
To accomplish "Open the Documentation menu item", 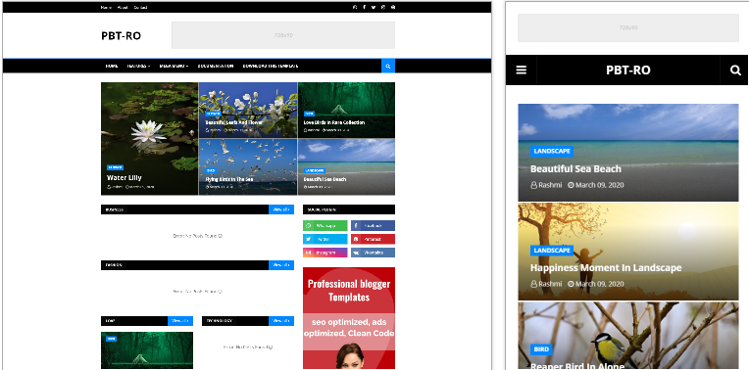I will [x=216, y=66].
